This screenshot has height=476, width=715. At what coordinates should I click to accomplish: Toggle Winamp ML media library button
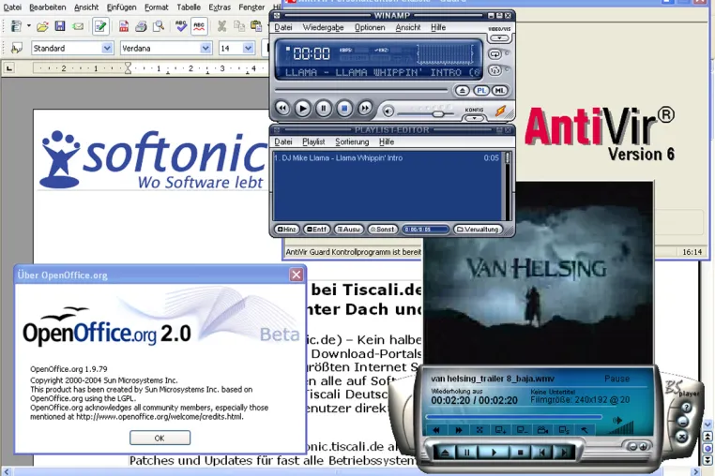[499, 90]
